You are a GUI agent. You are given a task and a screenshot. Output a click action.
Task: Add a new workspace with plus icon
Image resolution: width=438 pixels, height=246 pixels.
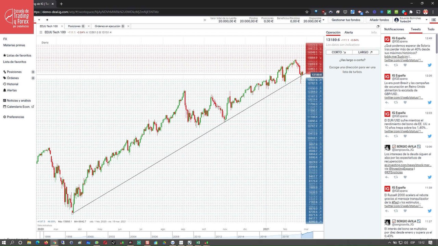coord(47,20)
